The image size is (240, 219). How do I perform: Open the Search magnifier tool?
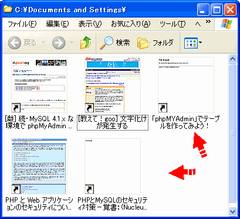pyautogui.click(x=106, y=43)
